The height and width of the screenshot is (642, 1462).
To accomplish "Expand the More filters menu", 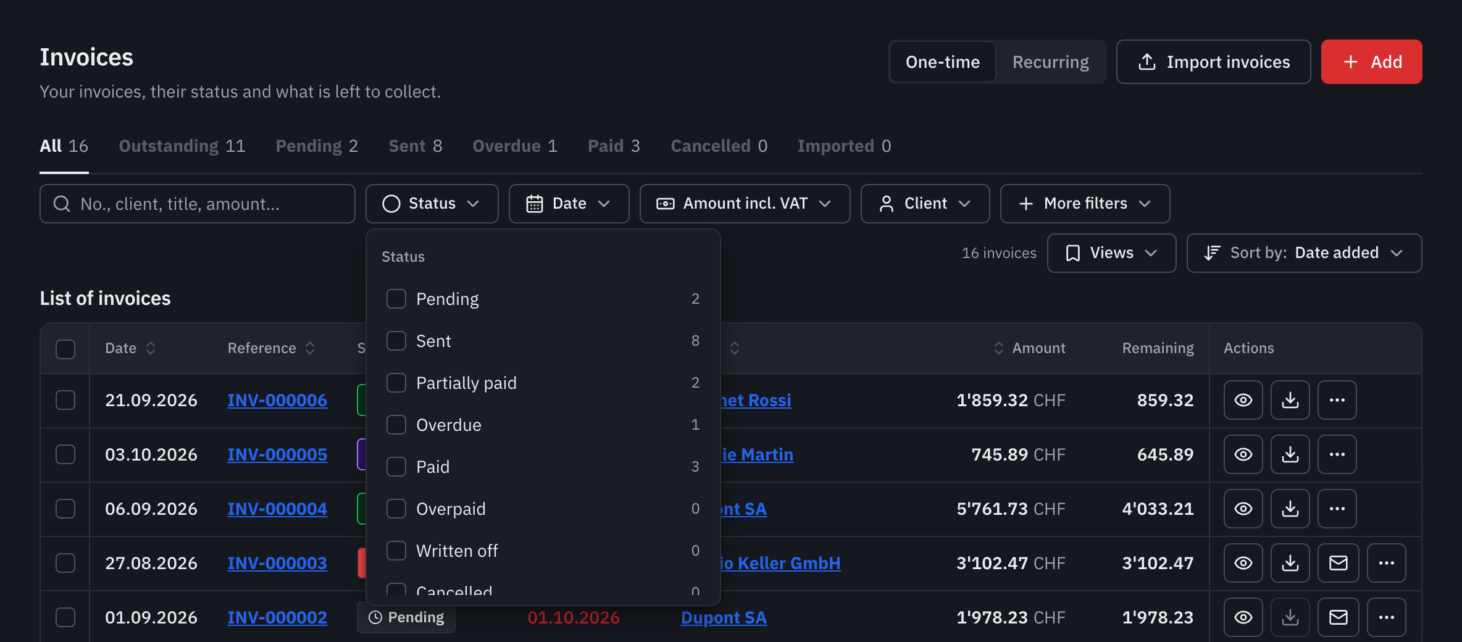I will click(1085, 204).
